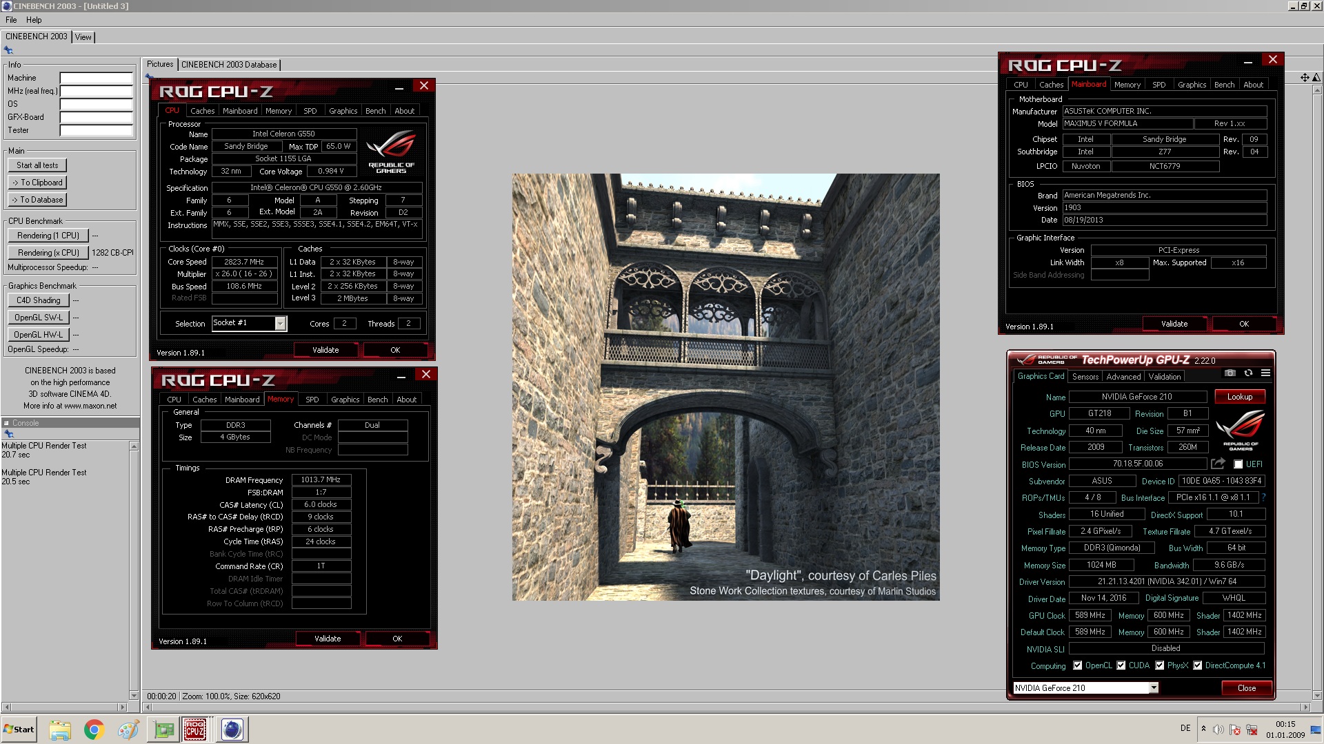
Task: Click the GPU-Z refresh icon
Action: 1248,373
